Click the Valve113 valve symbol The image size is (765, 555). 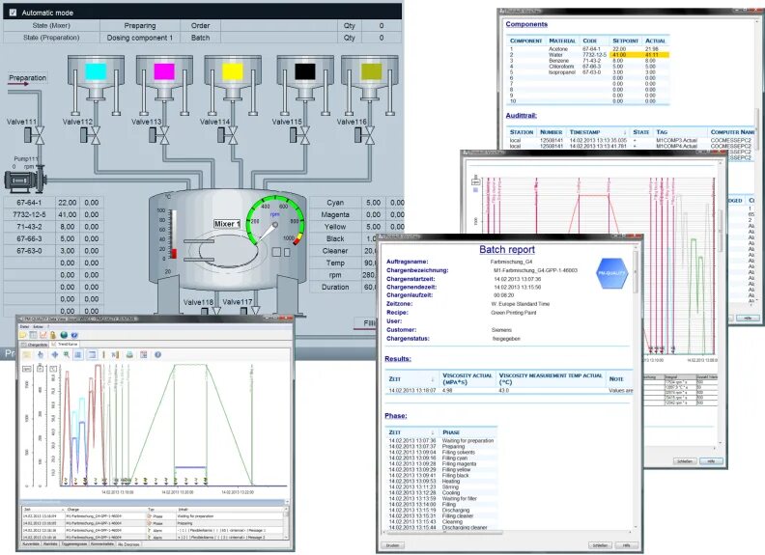point(159,134)
